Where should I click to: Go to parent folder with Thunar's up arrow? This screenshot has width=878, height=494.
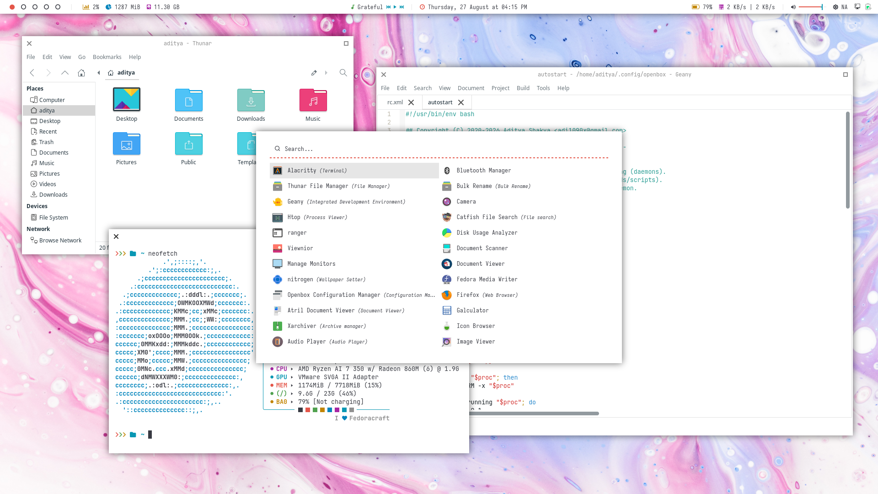65,73
